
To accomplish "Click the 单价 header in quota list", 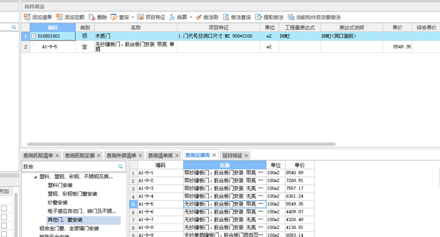I will point(300,165).
